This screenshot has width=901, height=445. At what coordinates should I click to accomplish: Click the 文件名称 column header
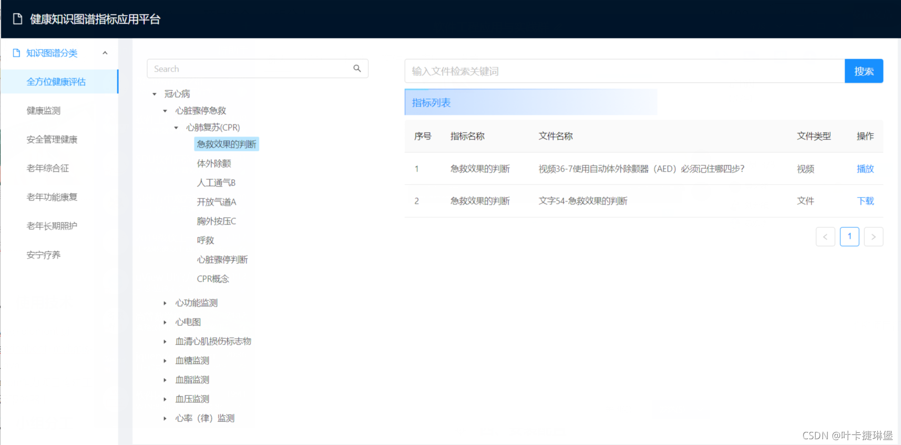click(x=556, y=136)
